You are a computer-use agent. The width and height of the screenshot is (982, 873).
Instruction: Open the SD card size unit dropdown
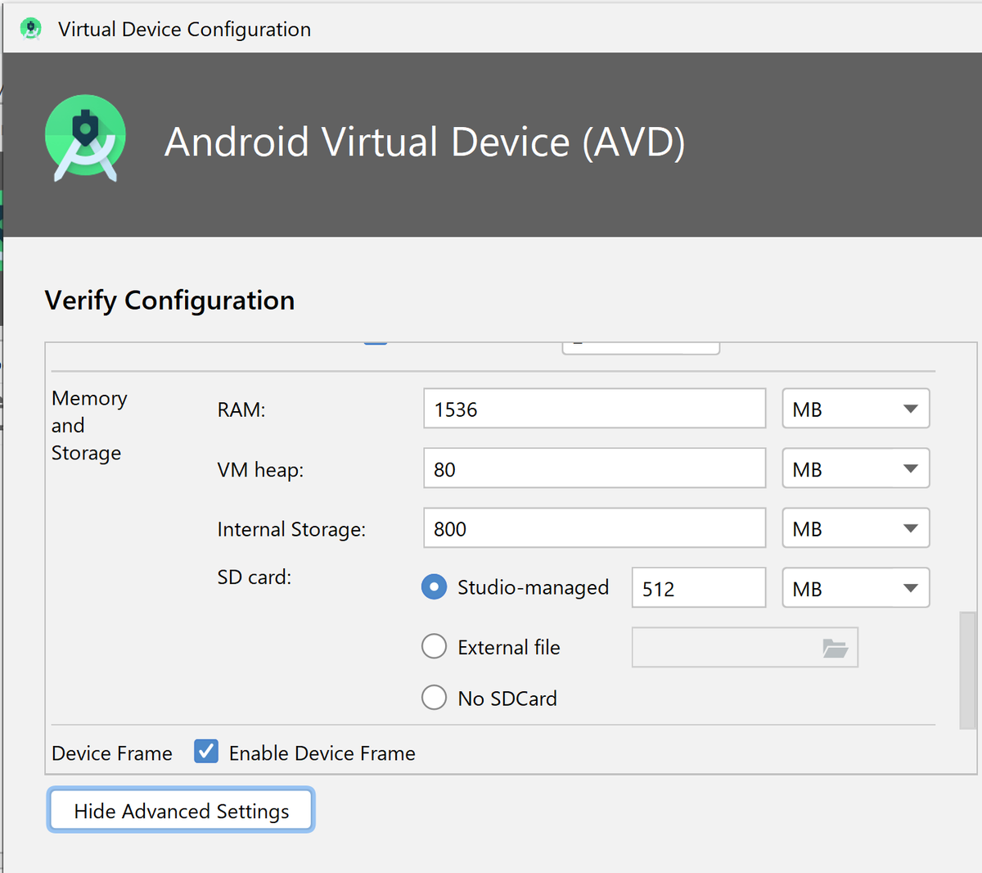(x=855, y=587)
